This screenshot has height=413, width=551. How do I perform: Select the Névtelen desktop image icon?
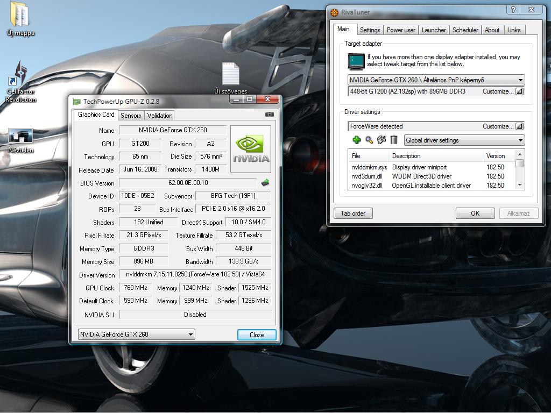tap(20, 140)
